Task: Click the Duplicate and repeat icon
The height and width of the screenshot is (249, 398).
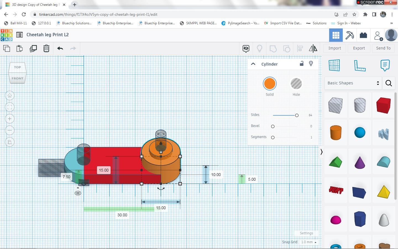Action: [33, 49]
